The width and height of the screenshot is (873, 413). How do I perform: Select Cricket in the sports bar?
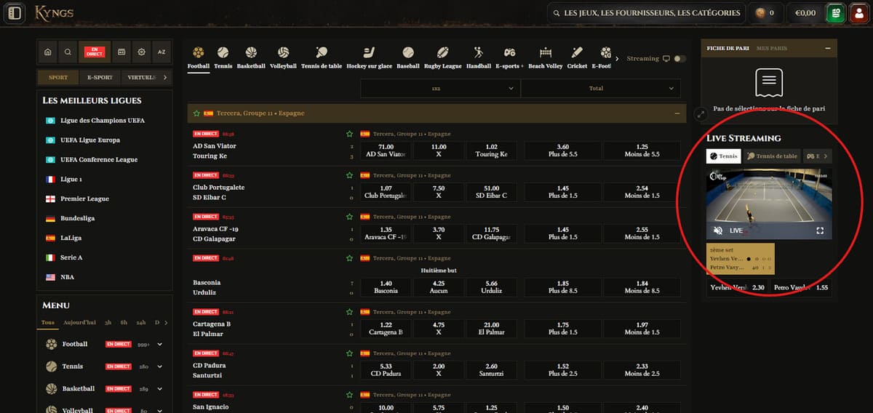[x=577, y=57]
